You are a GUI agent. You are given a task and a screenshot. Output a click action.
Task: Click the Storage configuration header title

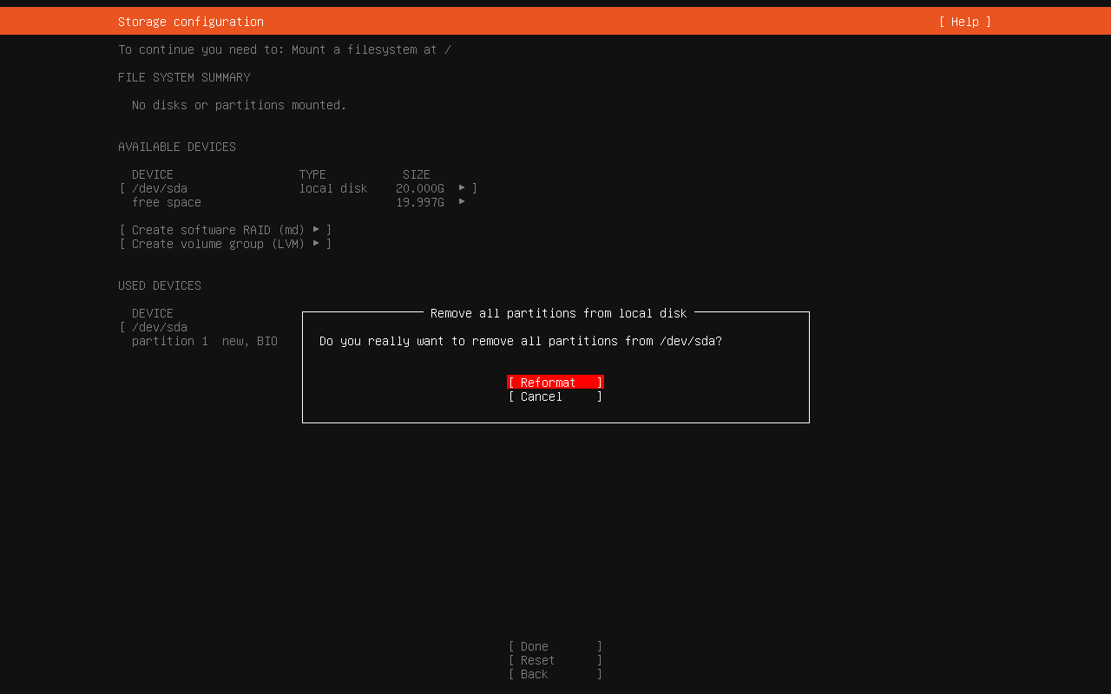tap(191, 22)
